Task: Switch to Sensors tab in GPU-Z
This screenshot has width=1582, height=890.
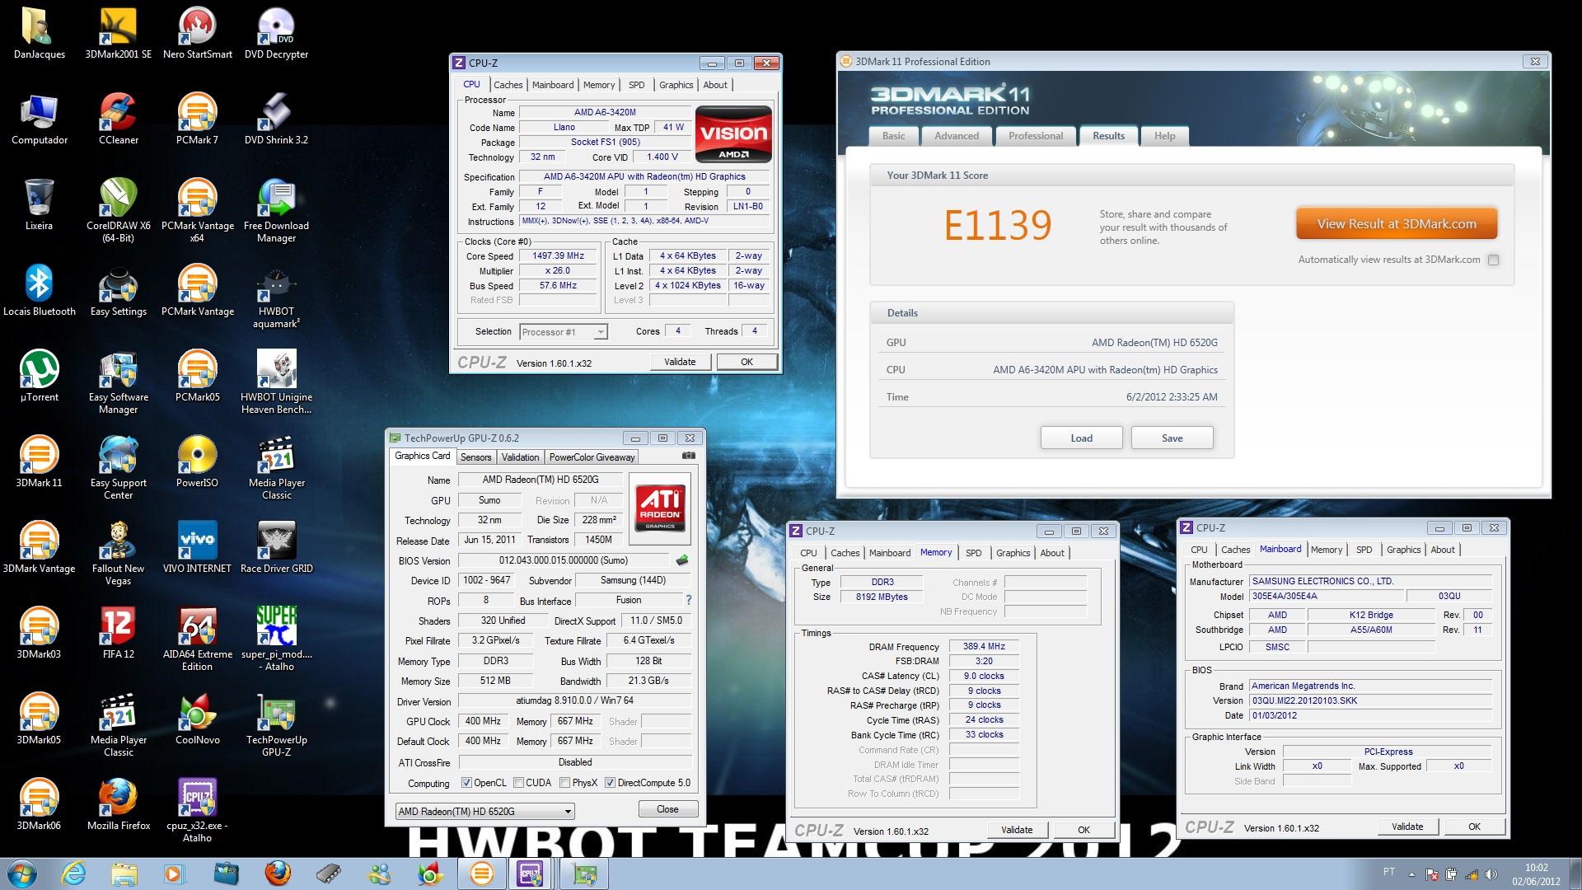Action: (x=475, y=457)
